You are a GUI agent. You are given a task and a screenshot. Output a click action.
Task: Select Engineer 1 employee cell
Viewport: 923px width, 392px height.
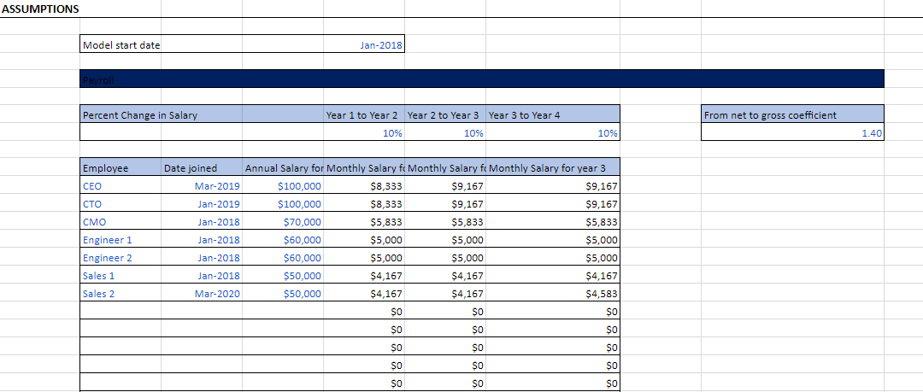point(121,240)
